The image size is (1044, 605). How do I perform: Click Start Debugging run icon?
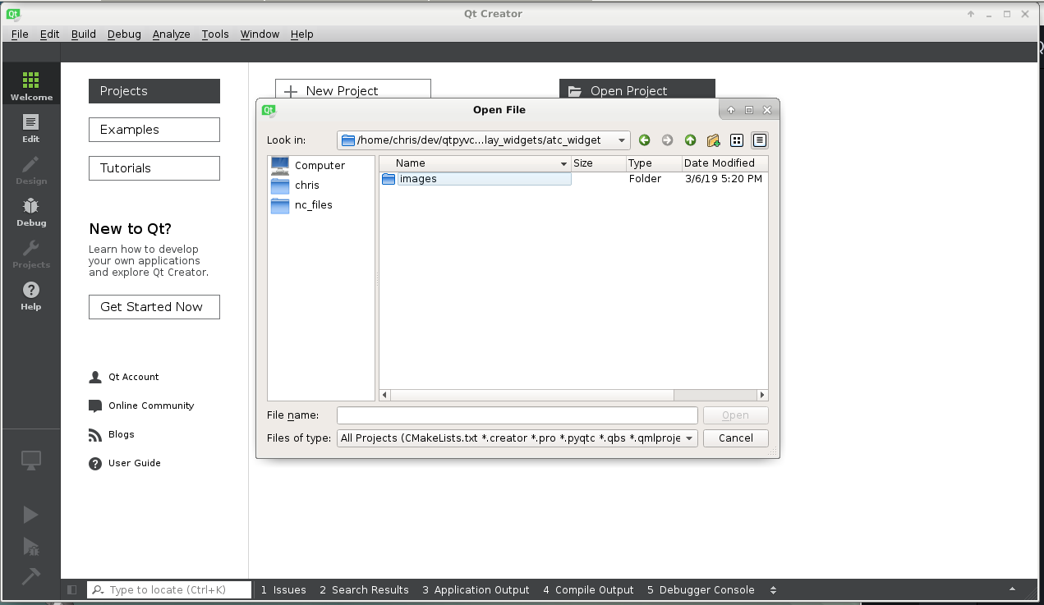[30, 546]
